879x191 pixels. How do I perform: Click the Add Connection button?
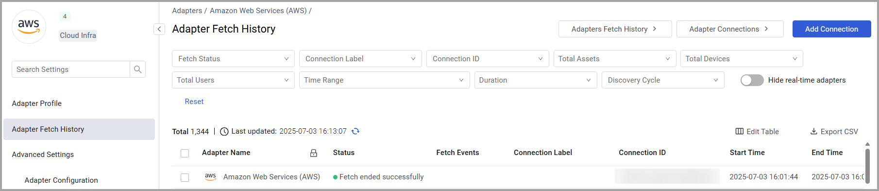pos(831,29)
